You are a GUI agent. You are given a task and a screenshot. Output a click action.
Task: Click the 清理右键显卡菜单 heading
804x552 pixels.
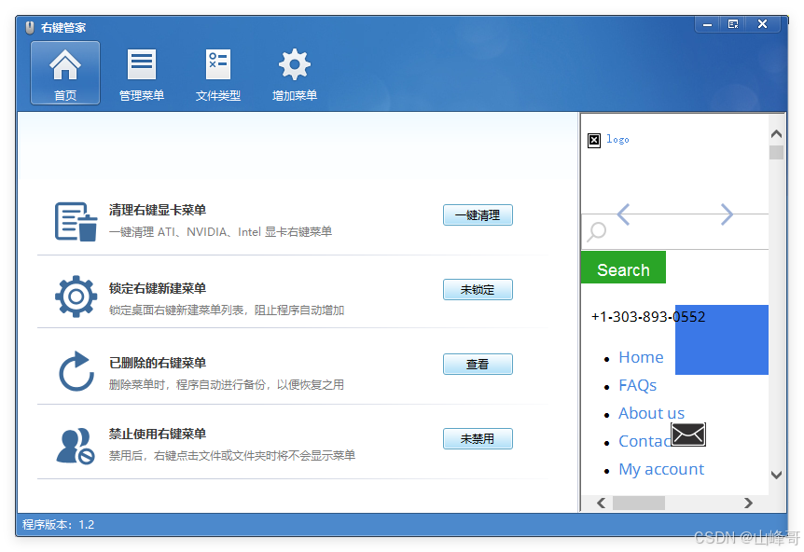click(x=158, y=210)
